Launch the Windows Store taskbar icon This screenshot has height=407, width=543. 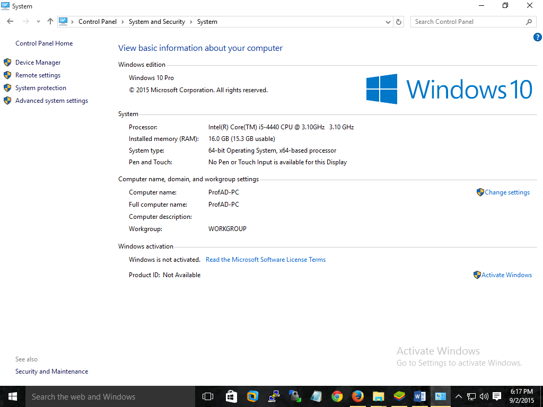[231, 396]
